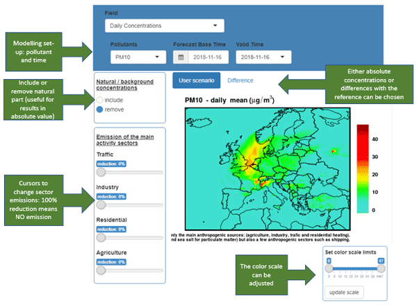
Task: Click the Traffic emission slider handle
Action: (x=100, y=171)
